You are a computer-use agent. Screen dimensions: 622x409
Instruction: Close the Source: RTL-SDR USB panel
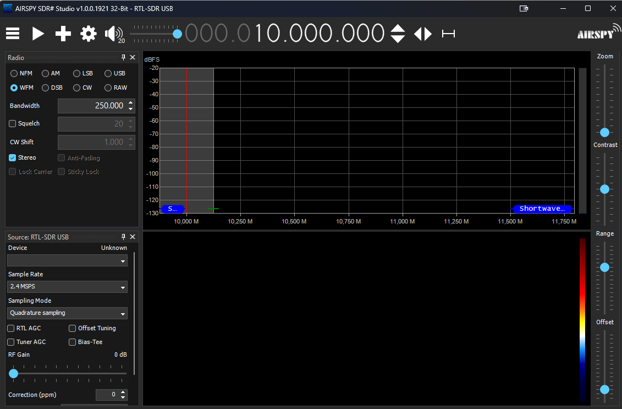click(132, 237)
